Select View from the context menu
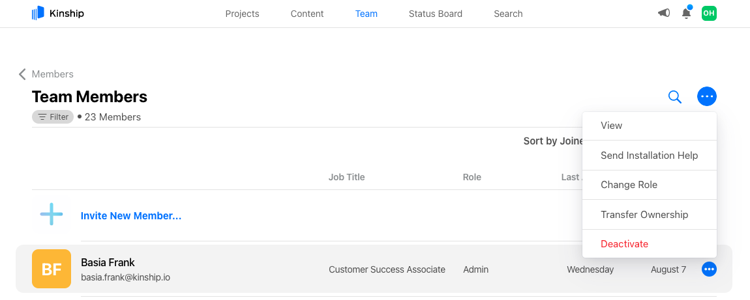Viewport: 750px width, 300px height. point(611,126)
